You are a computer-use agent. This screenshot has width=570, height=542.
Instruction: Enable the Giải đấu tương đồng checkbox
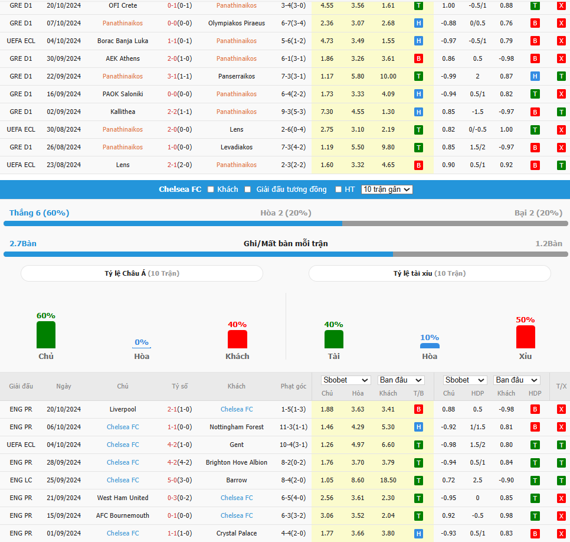248,190
